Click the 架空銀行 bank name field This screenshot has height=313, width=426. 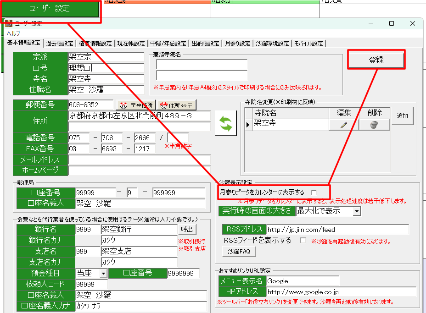point(139,230)
